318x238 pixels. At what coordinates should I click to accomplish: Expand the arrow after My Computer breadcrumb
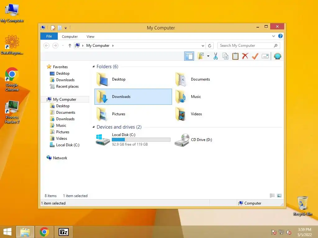click(113, 46)
